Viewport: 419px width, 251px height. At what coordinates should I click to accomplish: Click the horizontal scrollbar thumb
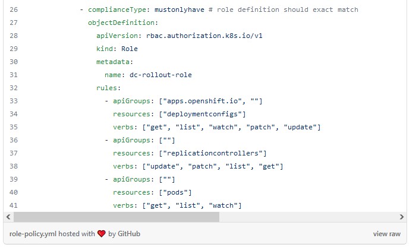point(116,217)
